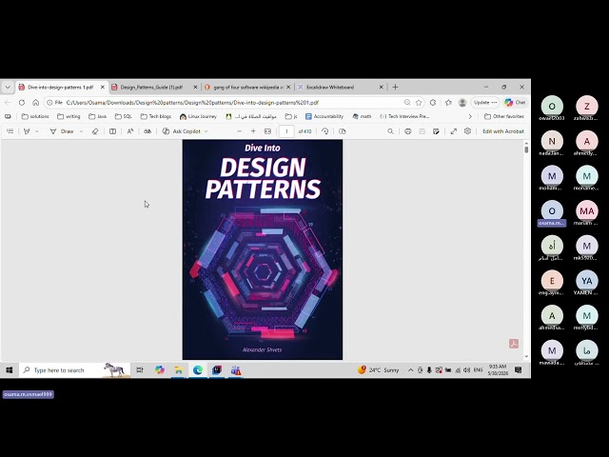Screen dimensions: 609x457
Task: Expand the Ask Copilot dropdown arrow
Action: coord(206,131)
